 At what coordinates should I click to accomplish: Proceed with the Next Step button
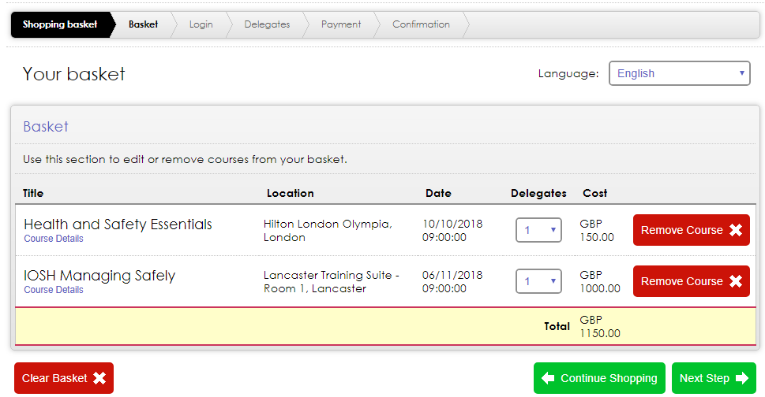pyautogui.click(x=714, y=378)
